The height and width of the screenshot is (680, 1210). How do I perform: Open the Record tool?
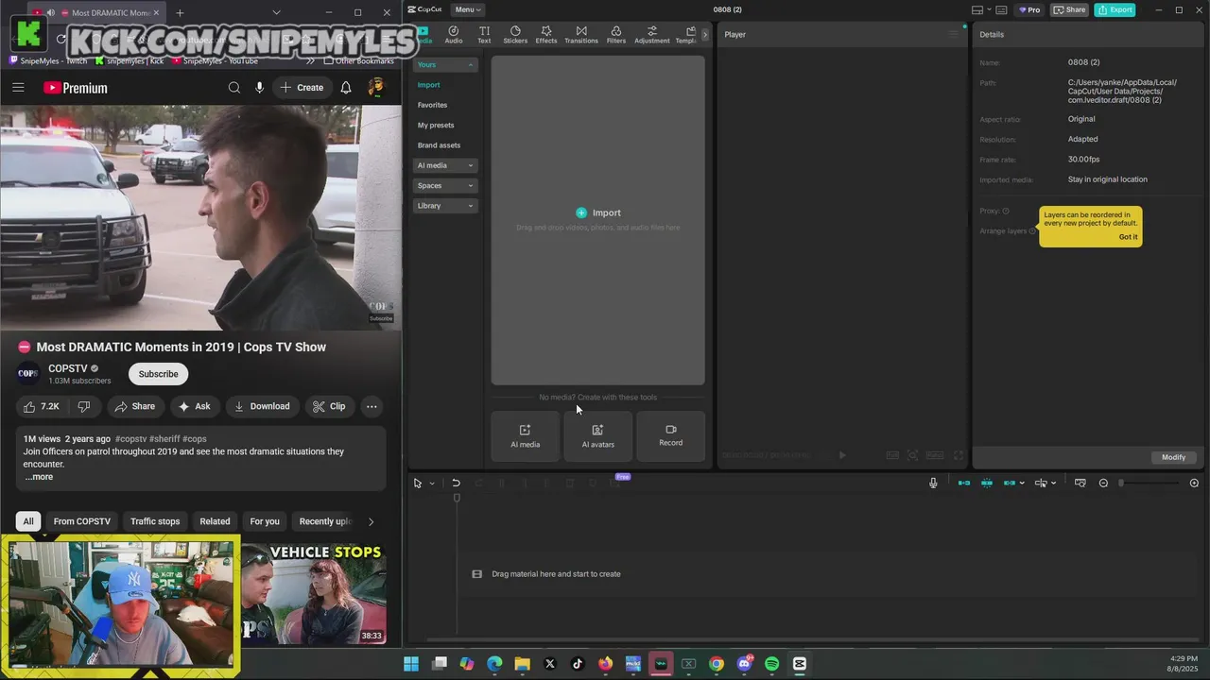click(670, 436)
